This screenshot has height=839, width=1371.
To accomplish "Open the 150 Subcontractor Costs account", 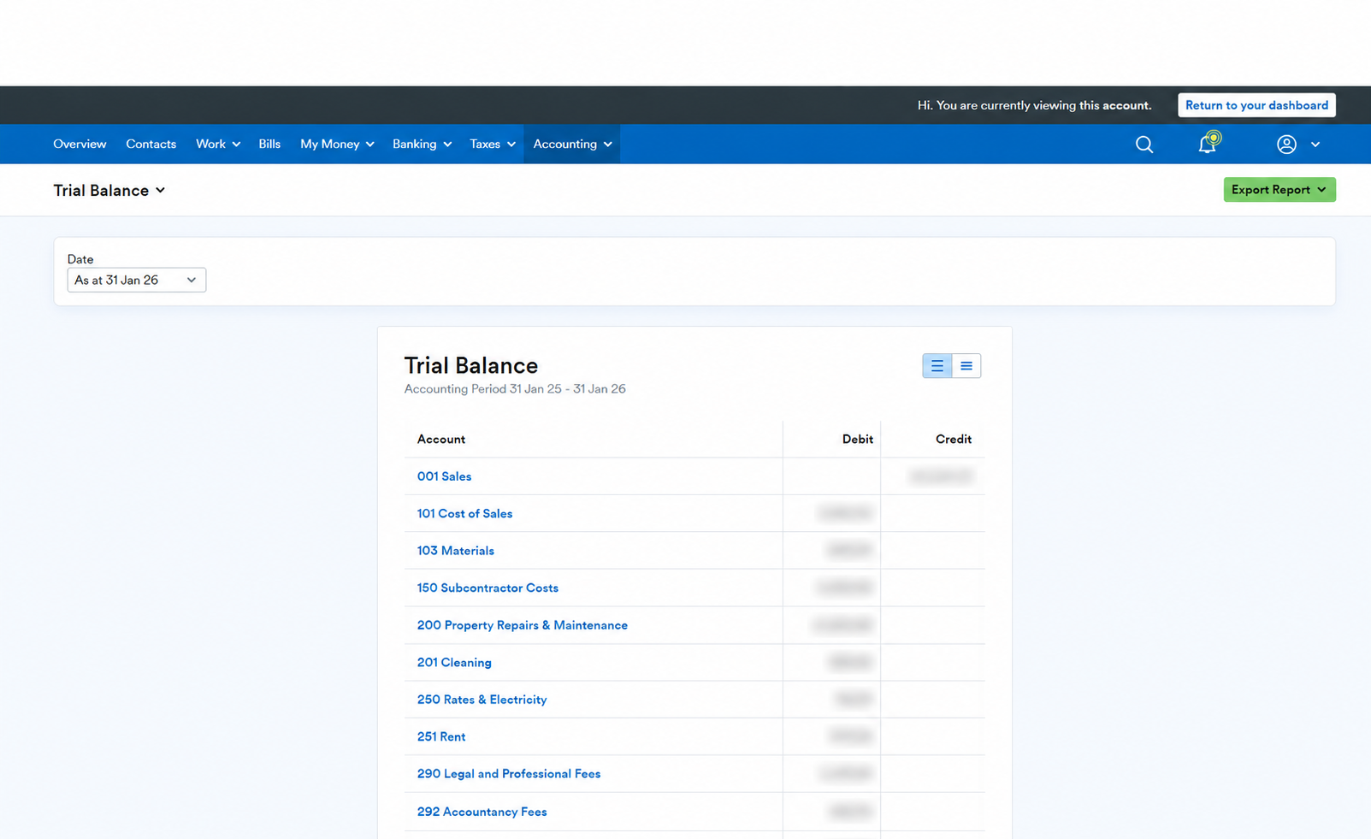I will tap(488, 588).
